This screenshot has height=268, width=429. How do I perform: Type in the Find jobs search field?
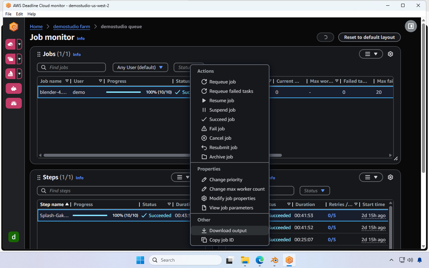pyautogui.click(x=71, y=67)
